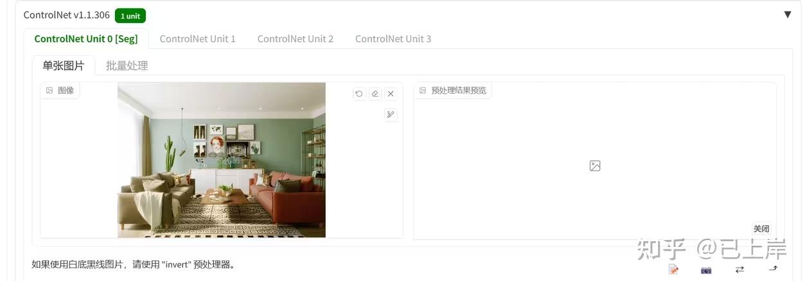Screen dimensions: 807x281
Task: Click the curved up arrow icon
Action: (x=773, y=269)
